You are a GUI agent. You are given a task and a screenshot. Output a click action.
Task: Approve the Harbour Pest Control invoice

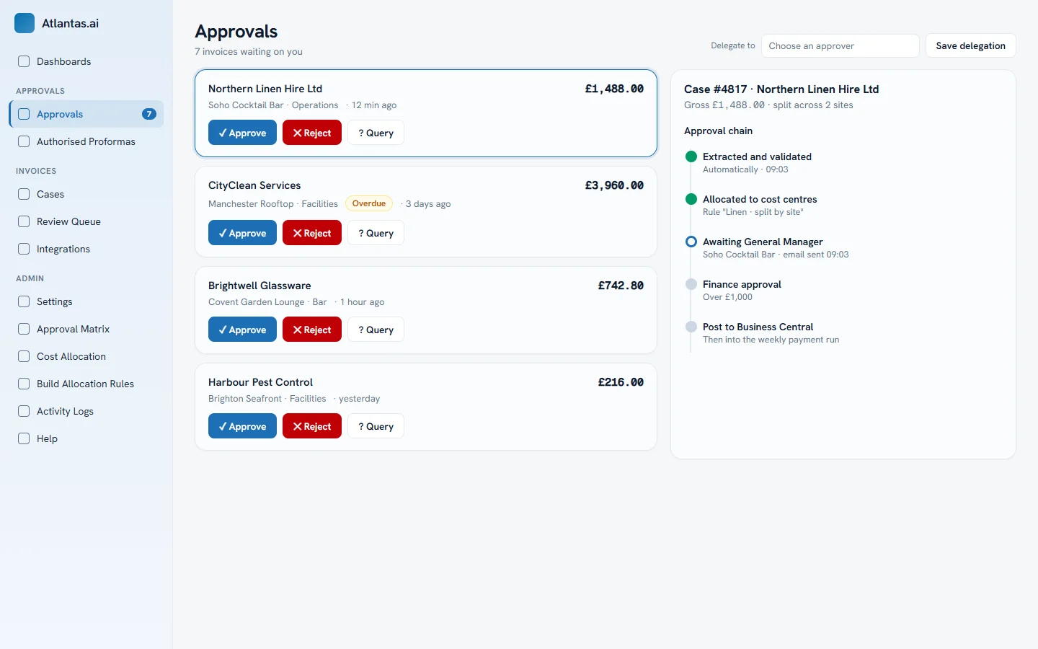[x=242, y=426]
